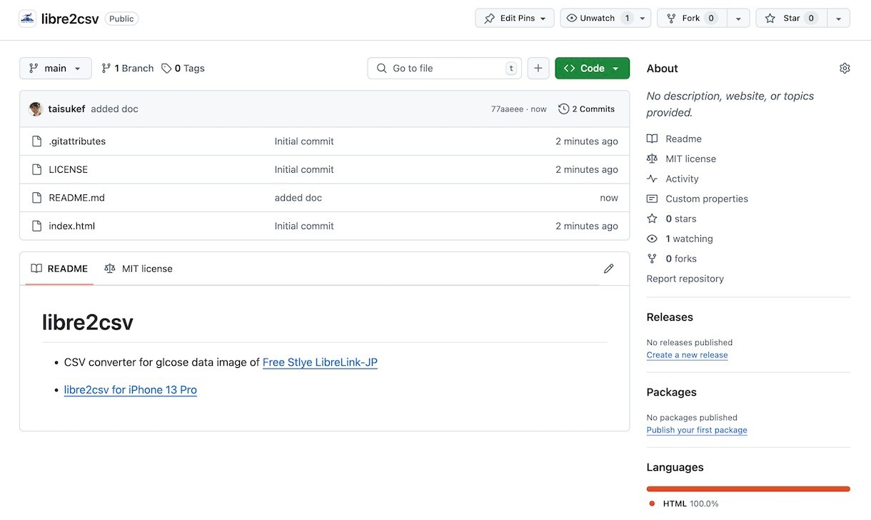Click the Packages heading link
Screen dimensions: 871x520
click(672, 392)
